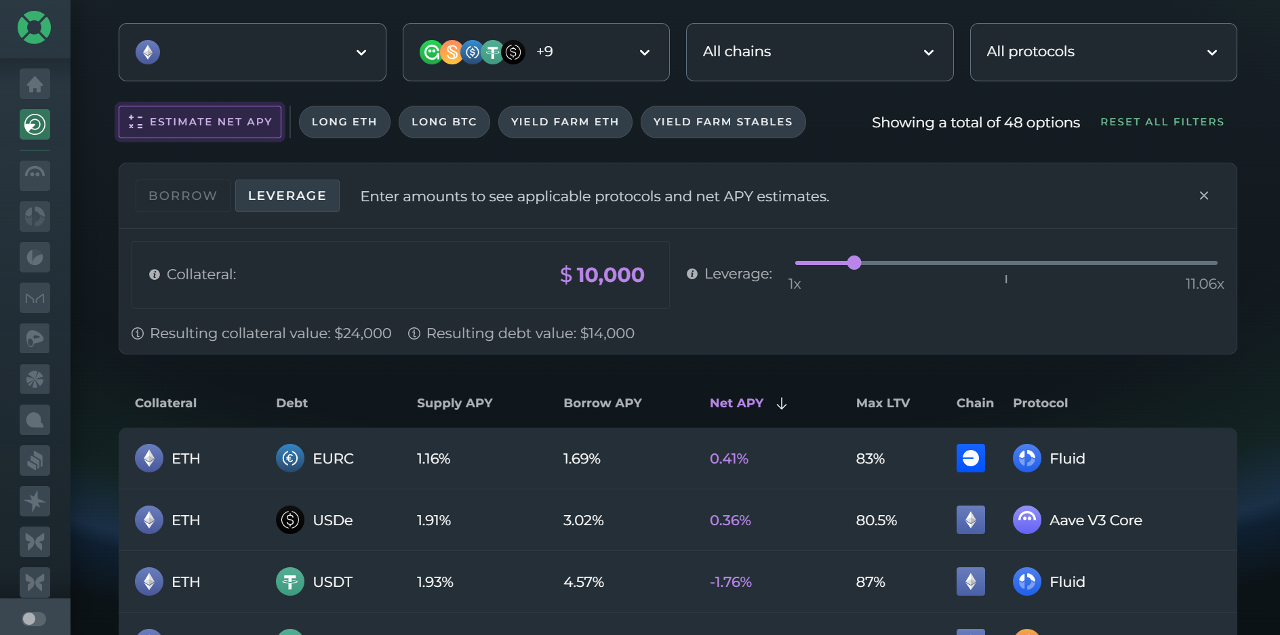Select the 0.41% Net APY value
This screenshot has width=1280, height=635.
(729, 459)
